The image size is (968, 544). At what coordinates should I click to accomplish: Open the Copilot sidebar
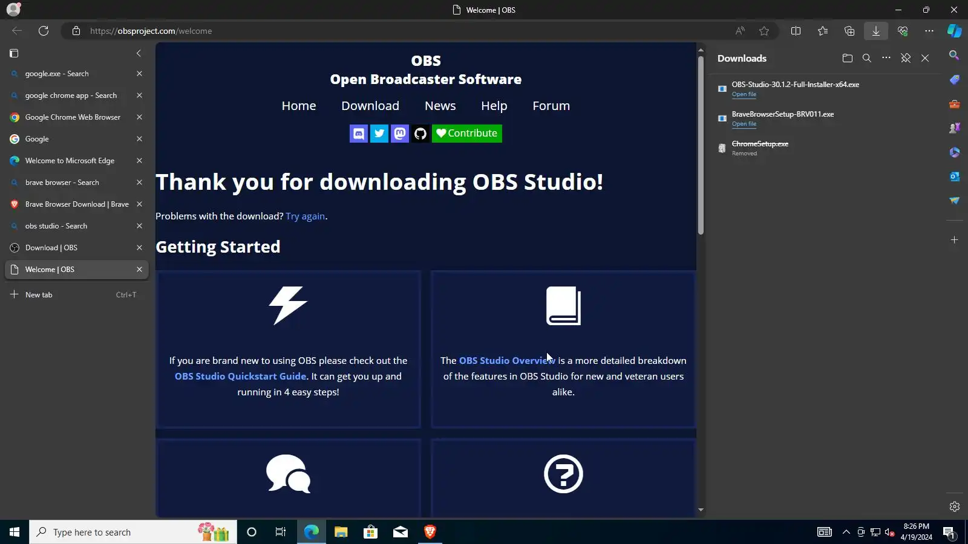pyautogui.click(x=955, y=31)
